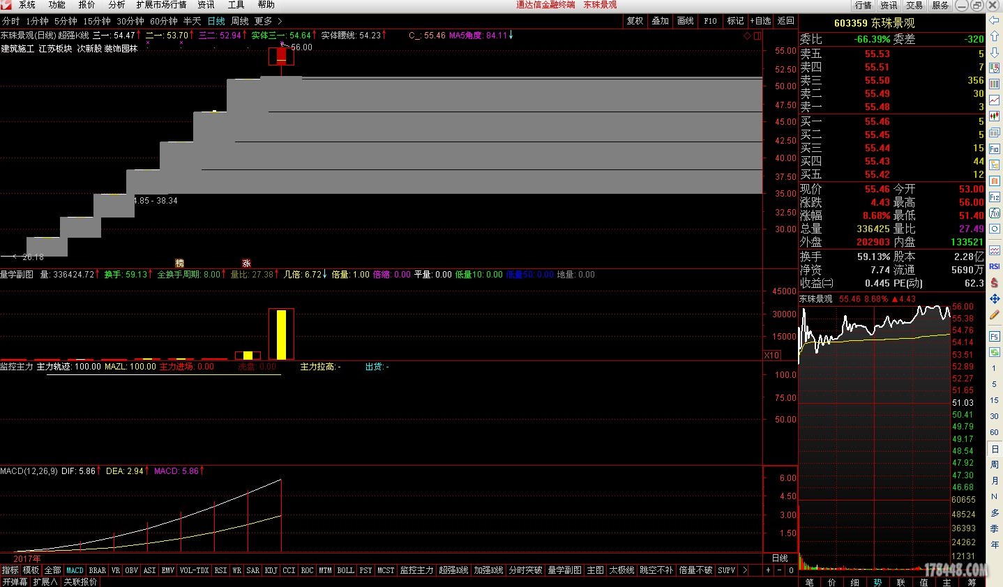1003x587 pixels.
Task: Click the diamond icon at chart top-right
Action: click(747, 36)
